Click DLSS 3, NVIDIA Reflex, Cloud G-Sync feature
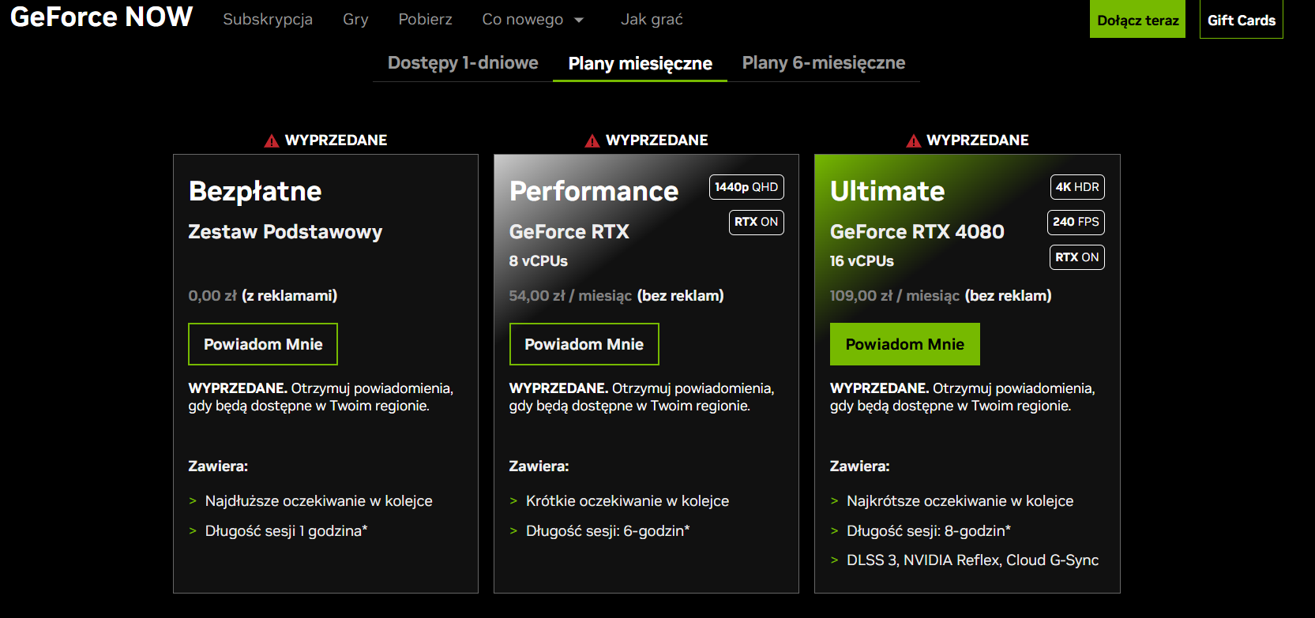 tap(972, 560)
